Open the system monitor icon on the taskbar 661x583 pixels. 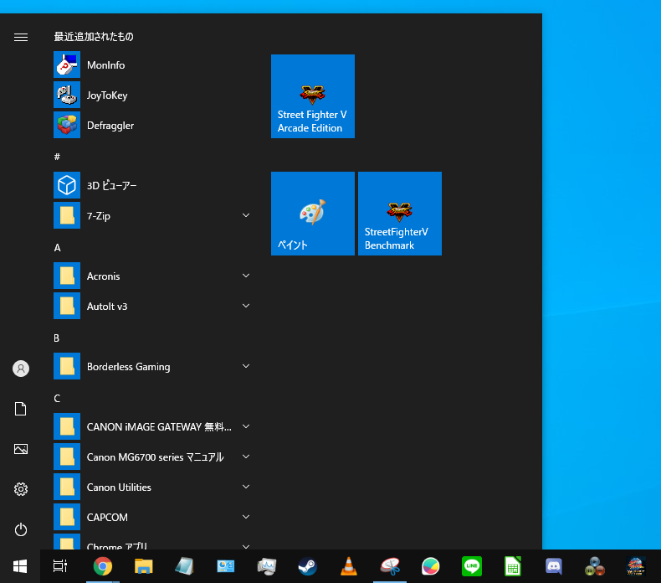point(266,566)
